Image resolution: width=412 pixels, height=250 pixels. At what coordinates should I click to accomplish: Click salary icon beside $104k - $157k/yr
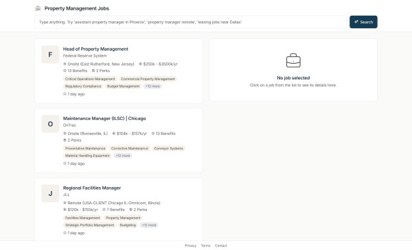pyautogui.click(x=114, y=134)
